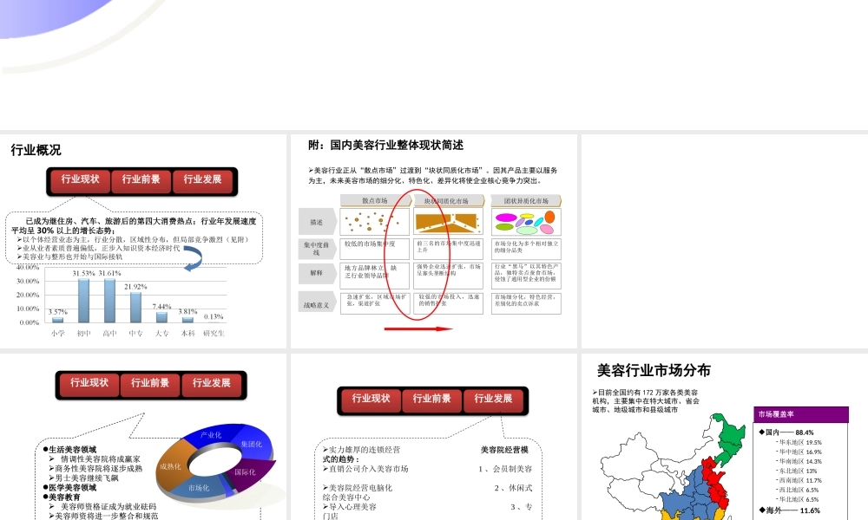868x520 pixels.
Task: Click the 解释 row label
Action: 317,273
